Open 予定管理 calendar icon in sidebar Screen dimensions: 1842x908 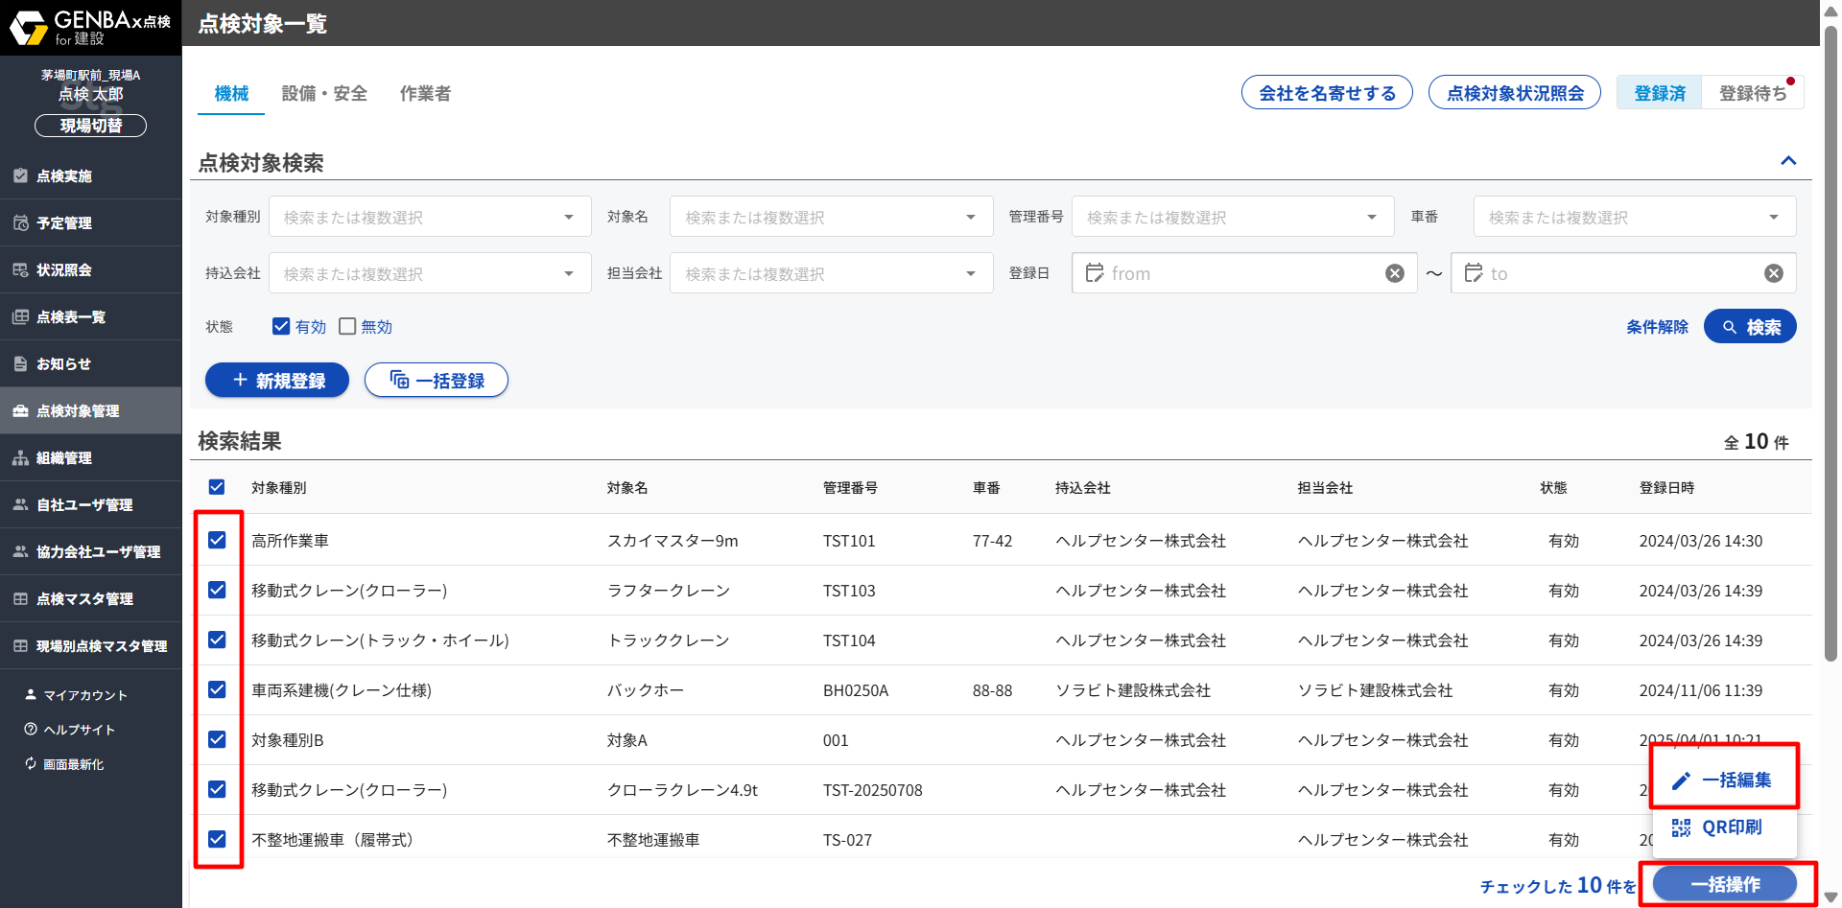pos(20,222)
